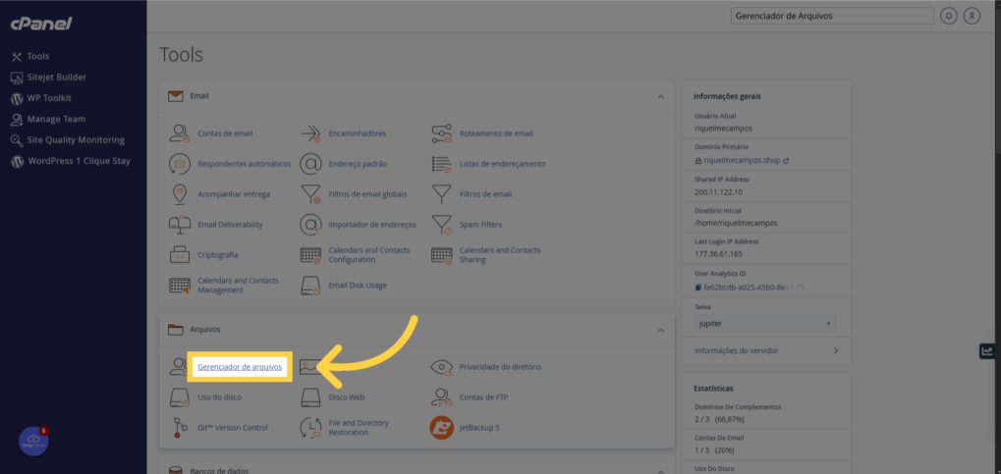Click the Gerenciador de arquivos link
The image size is (1001, 474).
coord(240,367)
